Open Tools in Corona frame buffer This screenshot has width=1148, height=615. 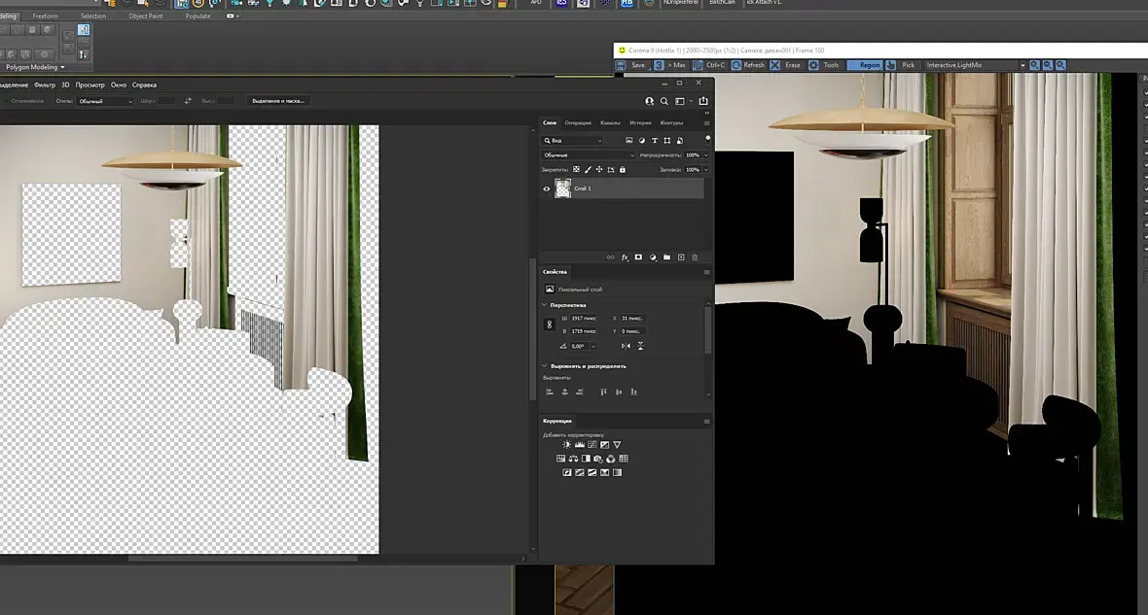pos(824,65)
